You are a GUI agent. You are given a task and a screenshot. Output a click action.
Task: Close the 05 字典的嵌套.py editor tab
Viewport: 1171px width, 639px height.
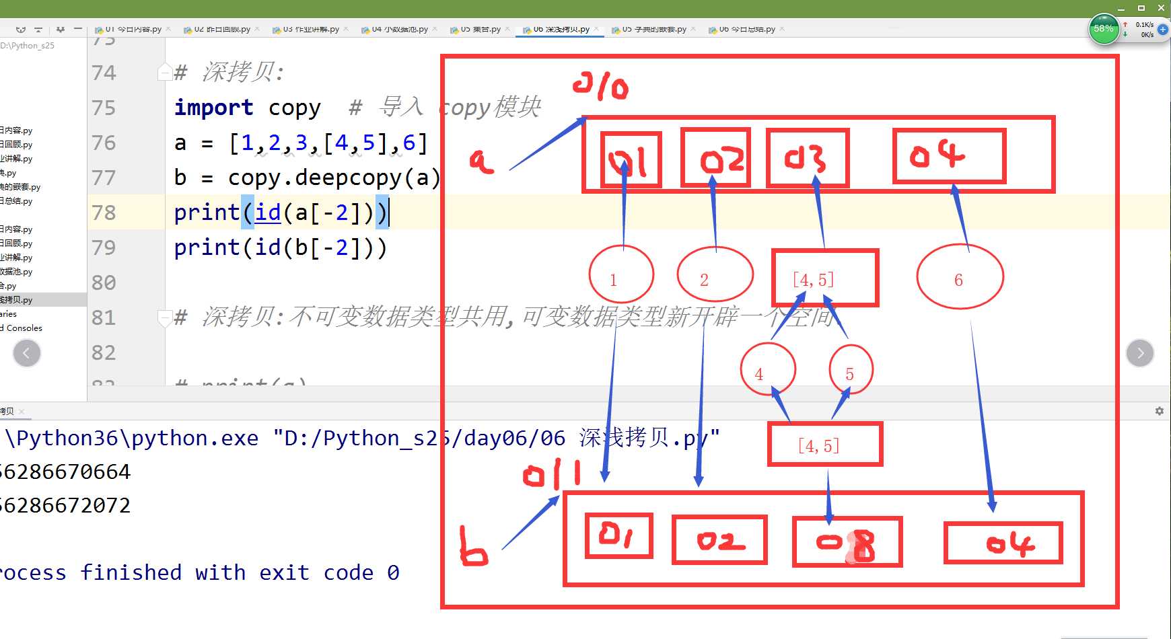tap(693, 29)
